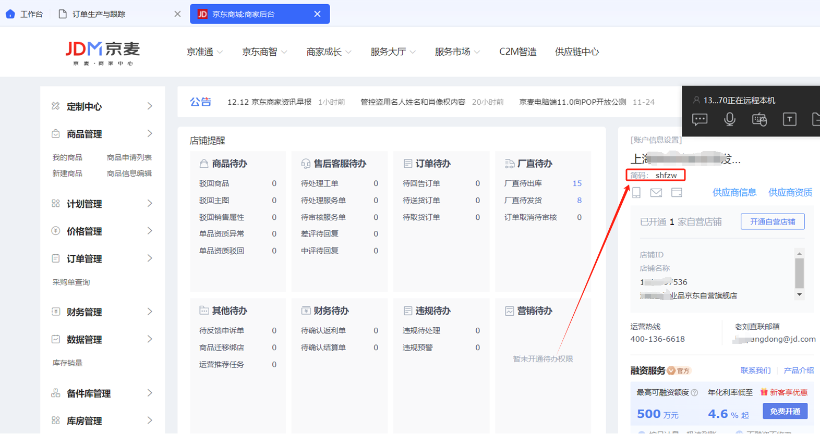Click the 厂直待办 truck icon
Viewport: 820px width, 434px height.
(x=510, y=164)
